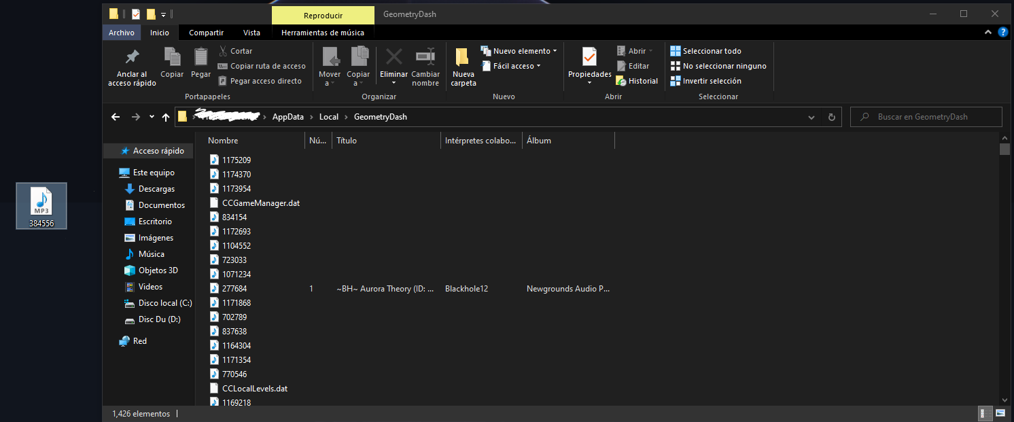This screenshot has width=1014, height=422.
Task: Switch to large icons view button
Action: point(1000,413)
